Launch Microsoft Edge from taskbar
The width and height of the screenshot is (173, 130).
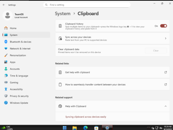[85, 128]
